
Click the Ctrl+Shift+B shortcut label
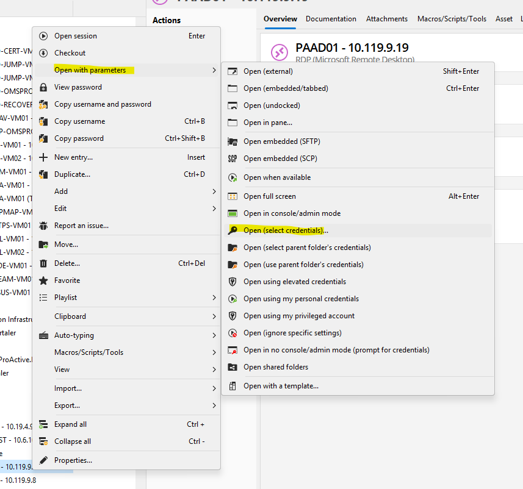(x=185, y=138)
